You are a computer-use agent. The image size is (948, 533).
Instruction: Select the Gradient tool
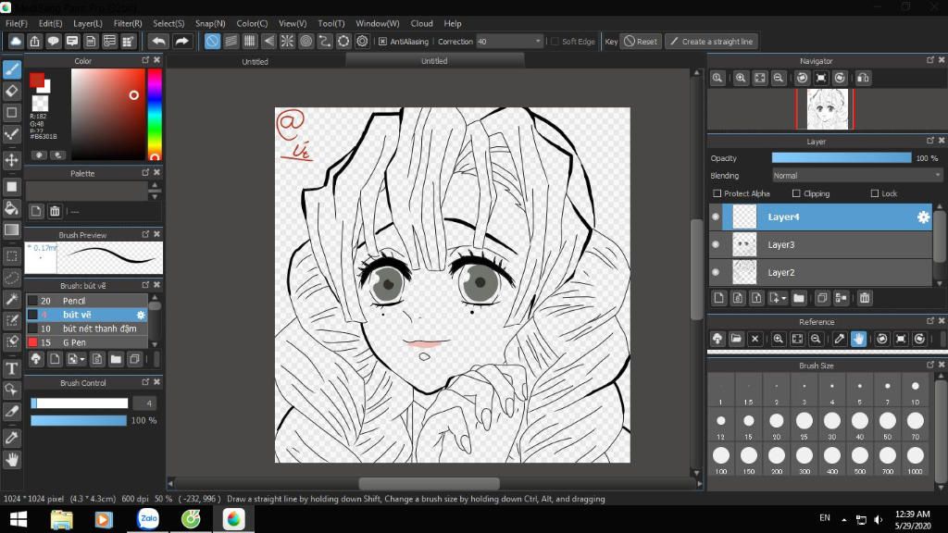tap(11, 230)
